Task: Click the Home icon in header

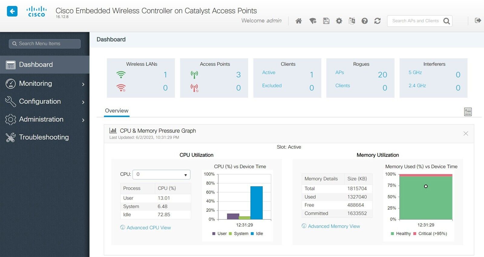Action: coord(299,21)
